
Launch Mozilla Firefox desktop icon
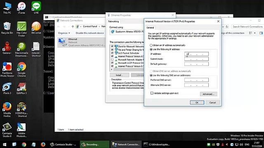[7, 110]
